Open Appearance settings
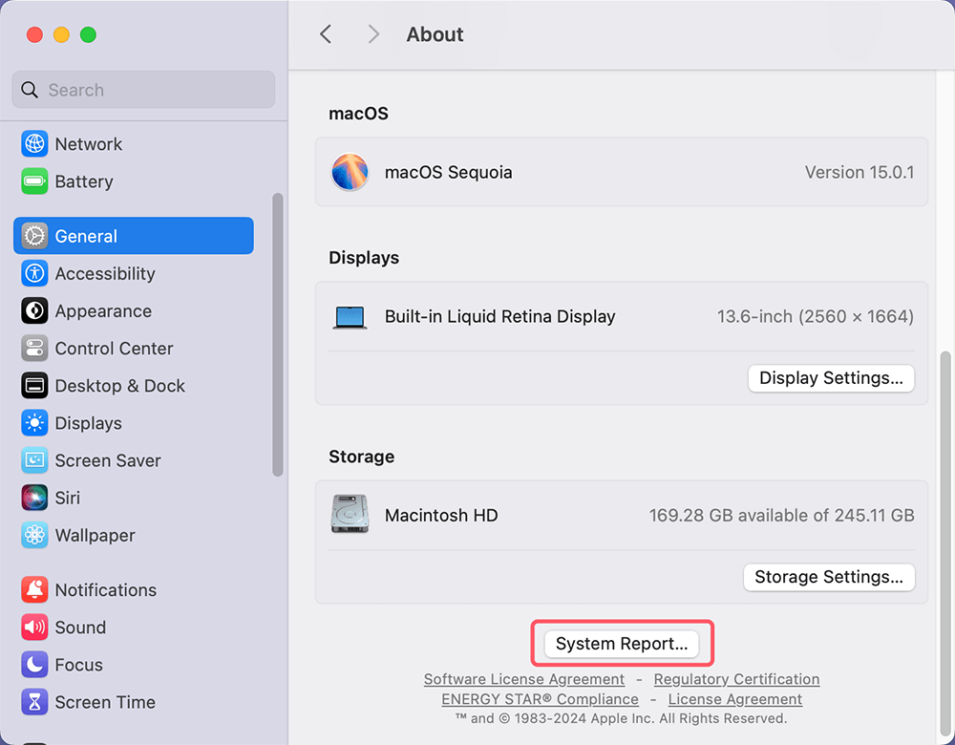 [x=103, y=310]
